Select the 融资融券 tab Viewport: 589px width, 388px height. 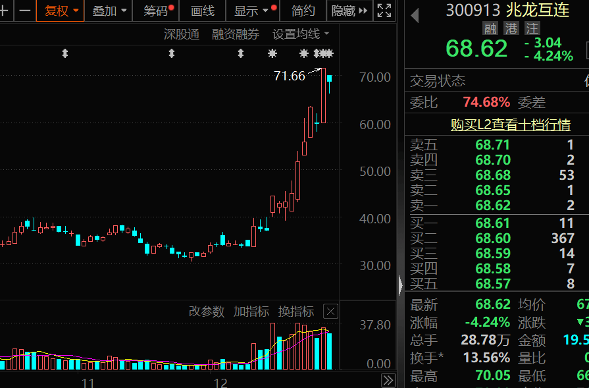(x=237, y=34)
